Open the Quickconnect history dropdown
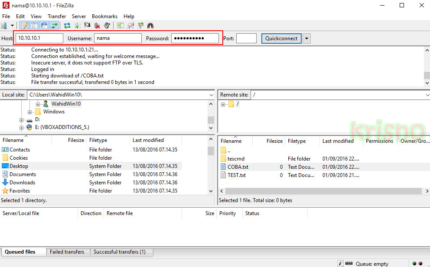 click(306, 39)
